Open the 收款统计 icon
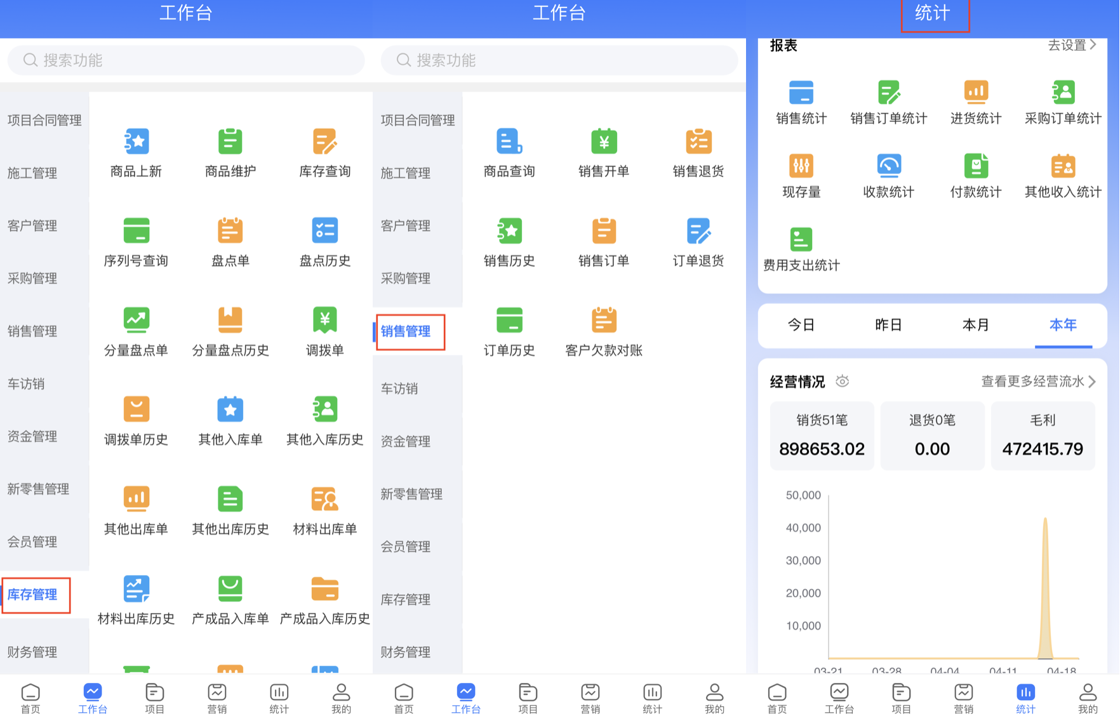The width and height of the screenshot is (1120, 721). coord(888,166)
